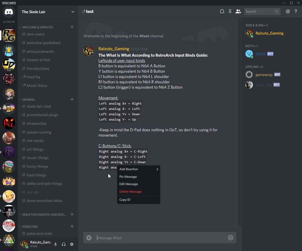Toggle headphones deafen in user panel
The width and height of the screenshot is (302, 251).
click(x=64, y=244)
